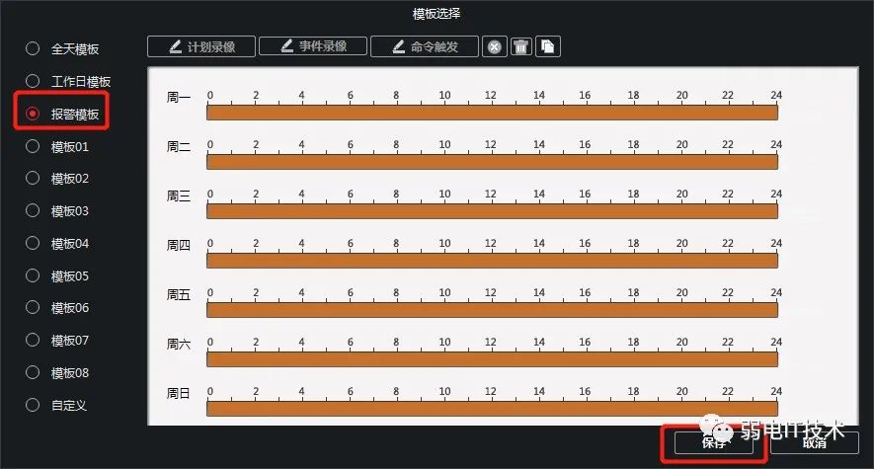Choose the 工作日模板 radio option
The height and width of the screenshot is (469, 874).
tap(33, 81)
